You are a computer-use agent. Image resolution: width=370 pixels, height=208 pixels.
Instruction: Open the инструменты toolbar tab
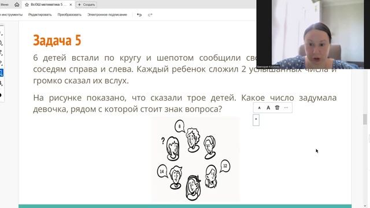[x=12, y=14]
